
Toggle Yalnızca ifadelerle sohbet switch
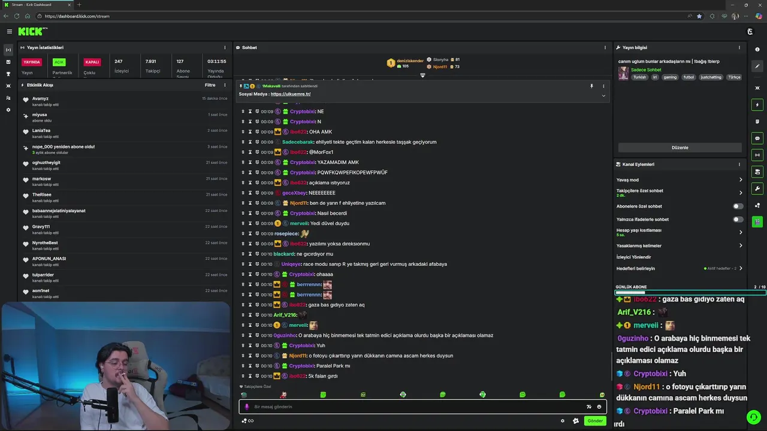pos(738,219)
